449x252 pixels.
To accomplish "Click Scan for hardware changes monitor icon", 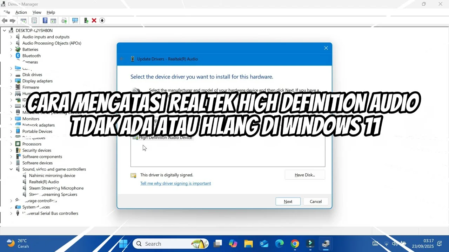I will point(75,21).
